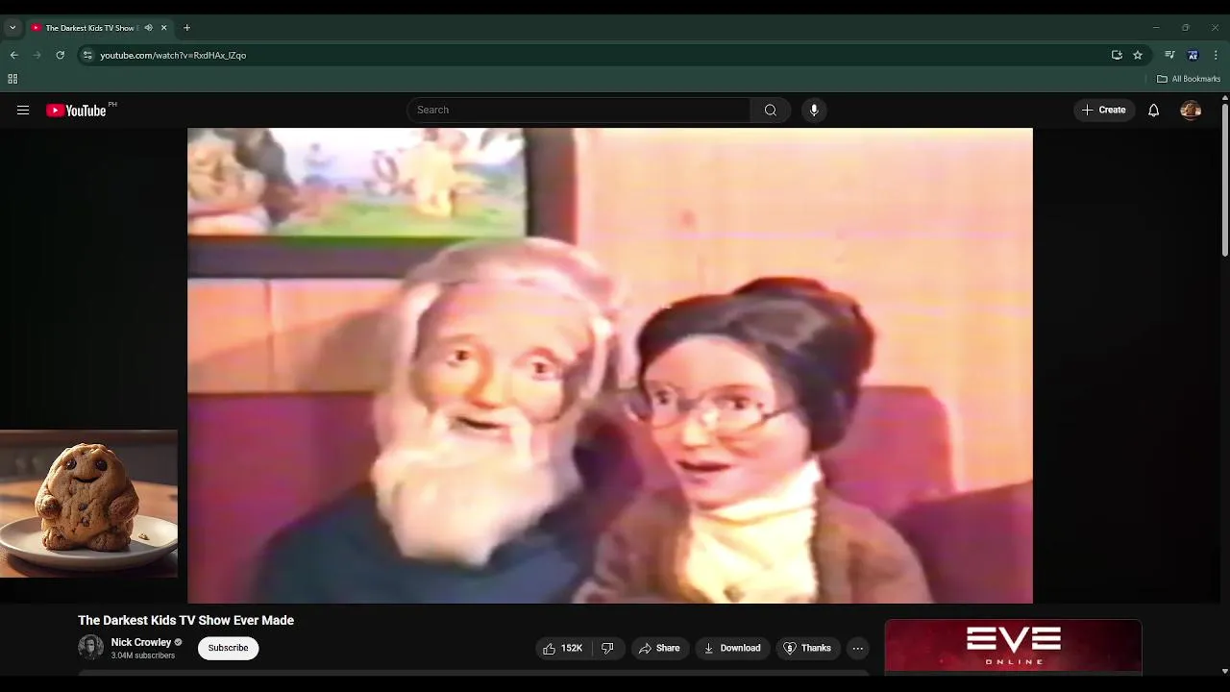This screenshot has height=692, width=1230.
Task: Focus the YouTube search field
Action: click(x=578, y=110)
